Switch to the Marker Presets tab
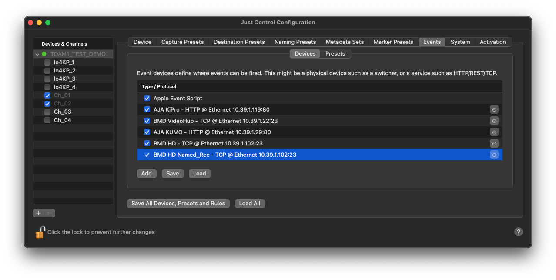The height and width of the screenshot is (280, 556). click(393, 42)
